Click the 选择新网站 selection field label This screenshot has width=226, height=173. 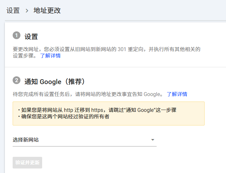pyautogui.click(x=26, y=140)
